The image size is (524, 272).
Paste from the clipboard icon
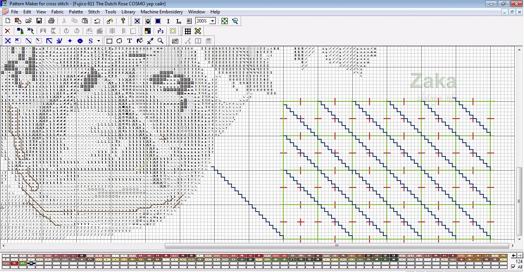[x=85, y=21]
